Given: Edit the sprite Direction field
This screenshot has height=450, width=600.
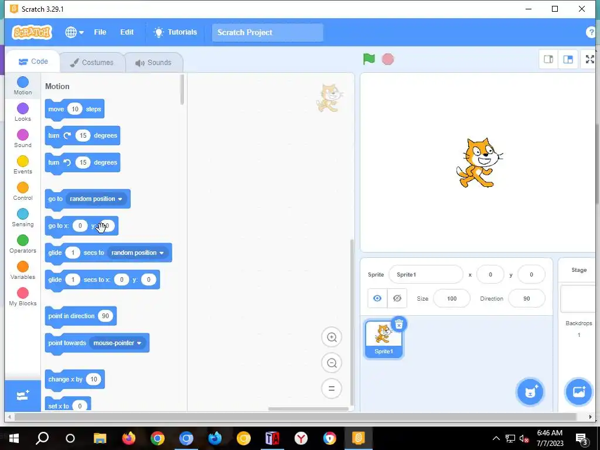Looking at the screenshot, I should point(527,298).
